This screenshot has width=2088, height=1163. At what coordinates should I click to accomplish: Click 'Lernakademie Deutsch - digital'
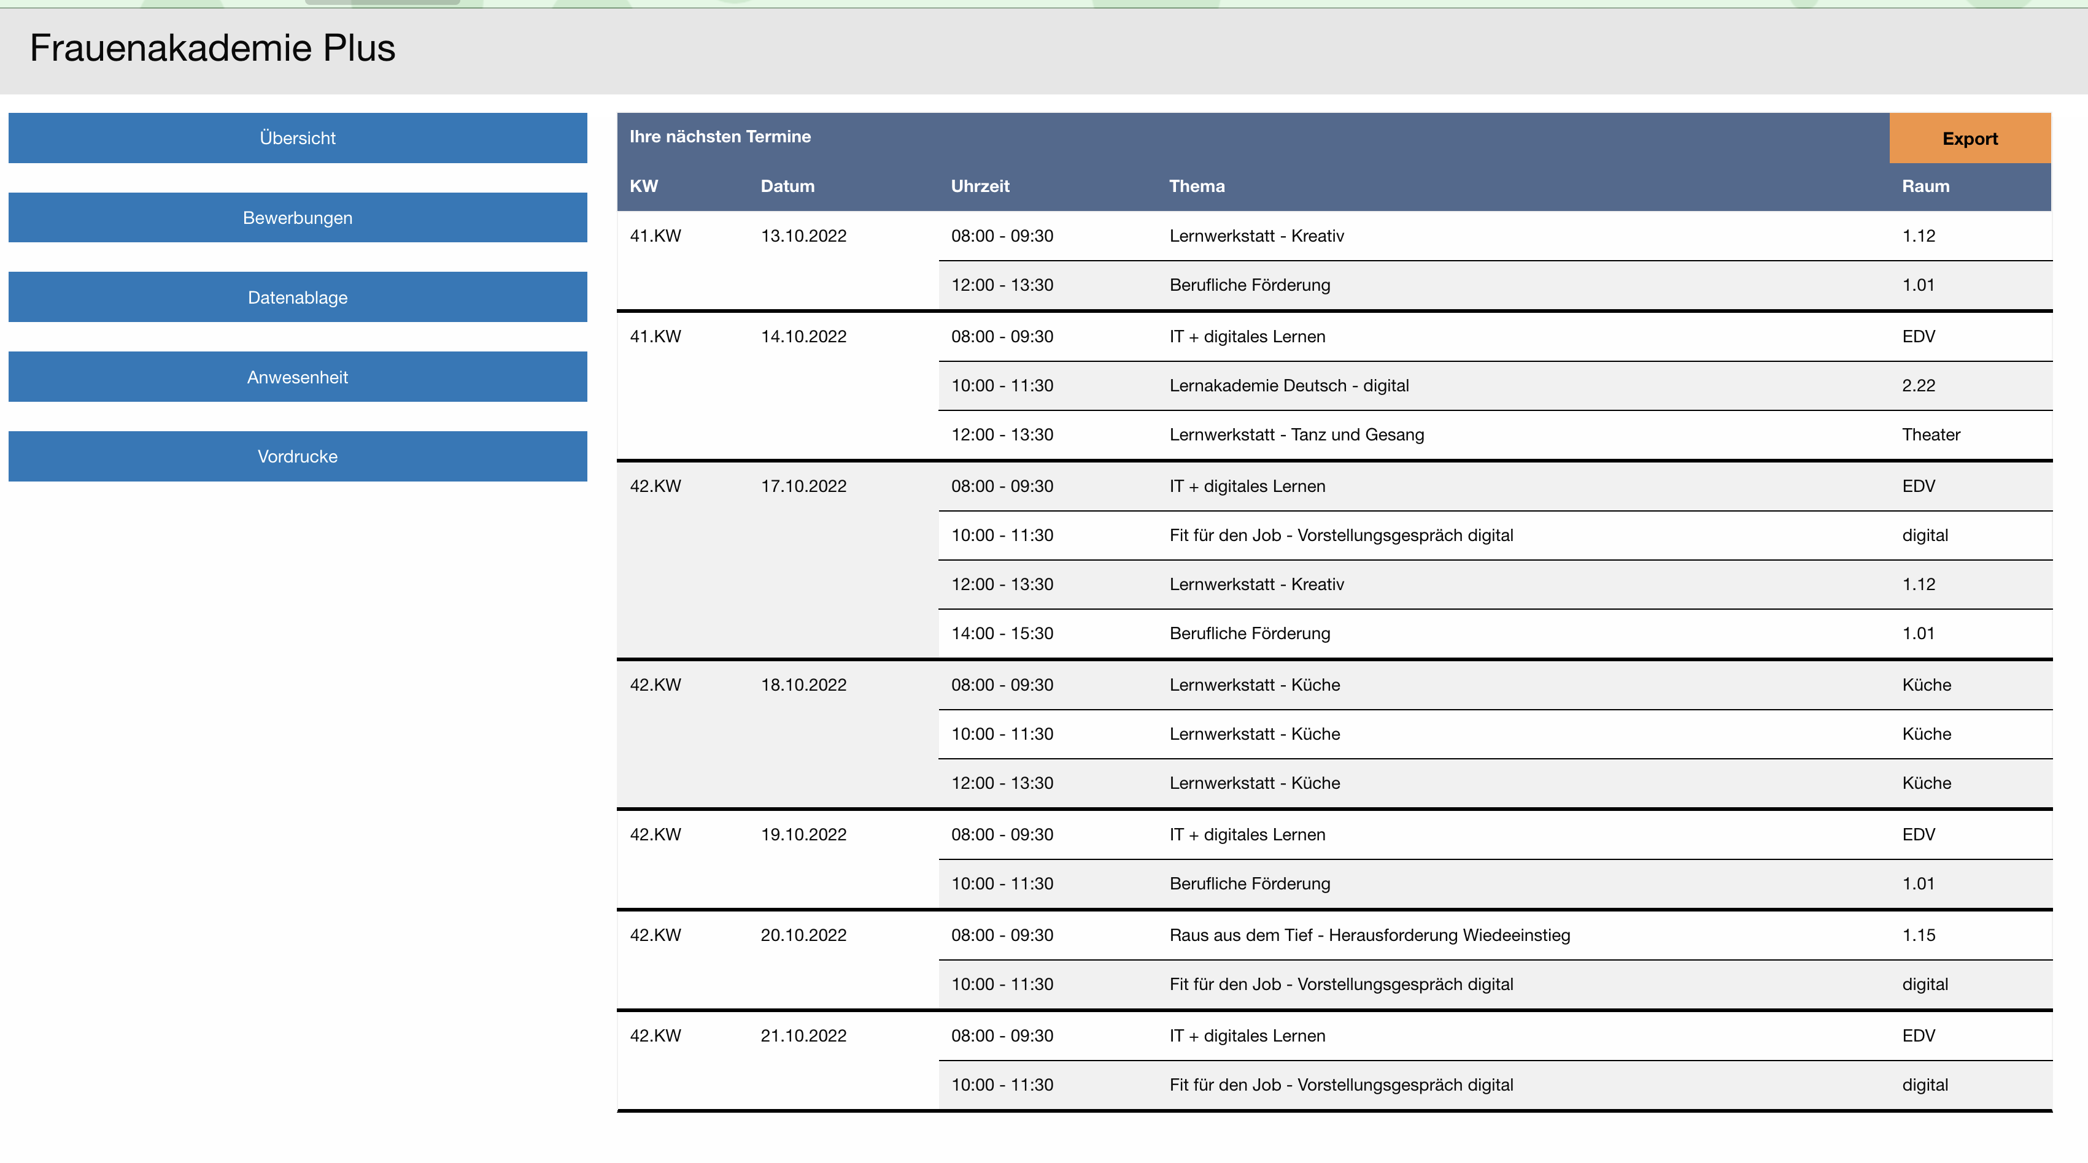point(1289,385)
